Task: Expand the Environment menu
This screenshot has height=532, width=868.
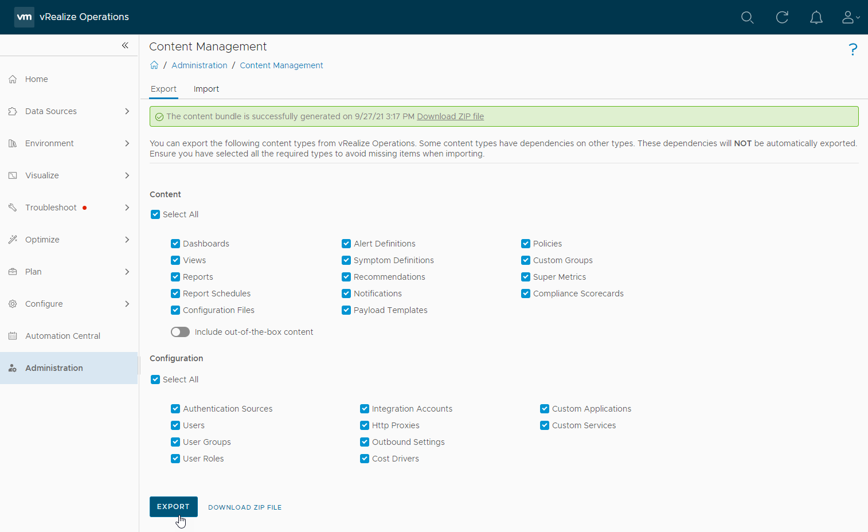Action: (x=127, y=143)
